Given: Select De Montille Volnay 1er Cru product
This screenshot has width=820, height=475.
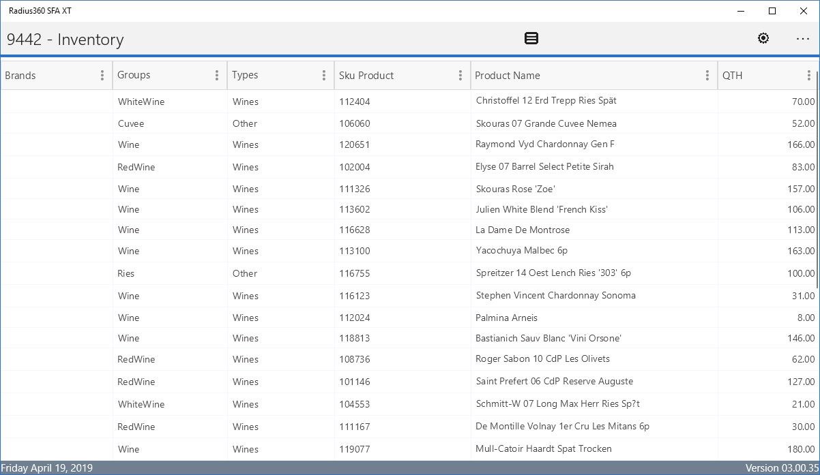Looking at the screenshot, I should pyautogui.click(x=562, y=427).
